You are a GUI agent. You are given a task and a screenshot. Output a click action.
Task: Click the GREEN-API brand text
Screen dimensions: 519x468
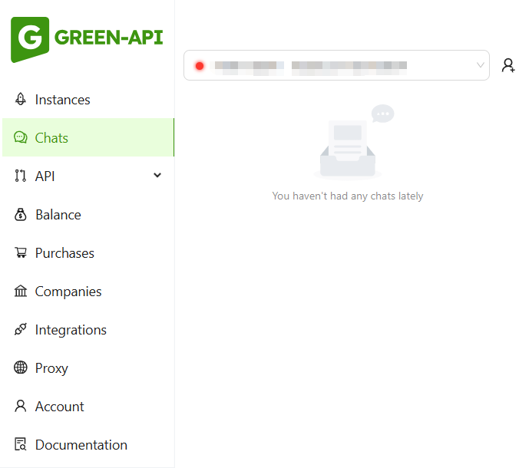pos(109,38)
